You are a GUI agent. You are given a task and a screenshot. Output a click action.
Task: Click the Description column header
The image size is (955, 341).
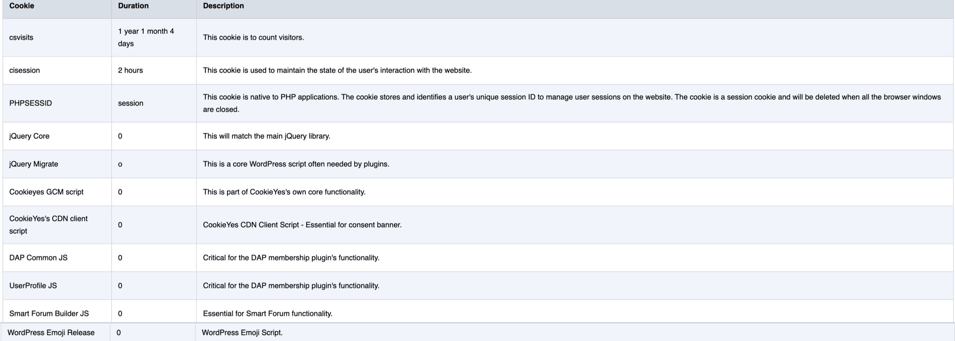coord(223,6)
